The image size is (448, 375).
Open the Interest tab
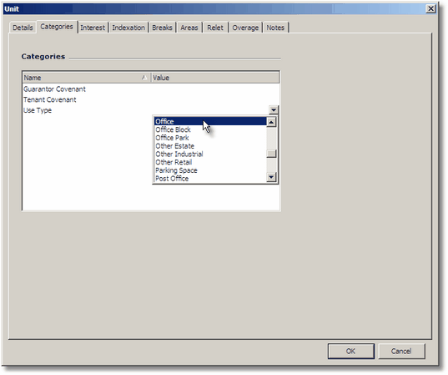tap(93, 28)
